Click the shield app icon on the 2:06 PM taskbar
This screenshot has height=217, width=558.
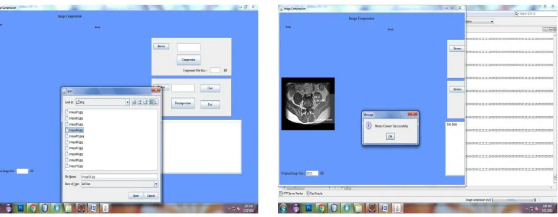(334, 208)
